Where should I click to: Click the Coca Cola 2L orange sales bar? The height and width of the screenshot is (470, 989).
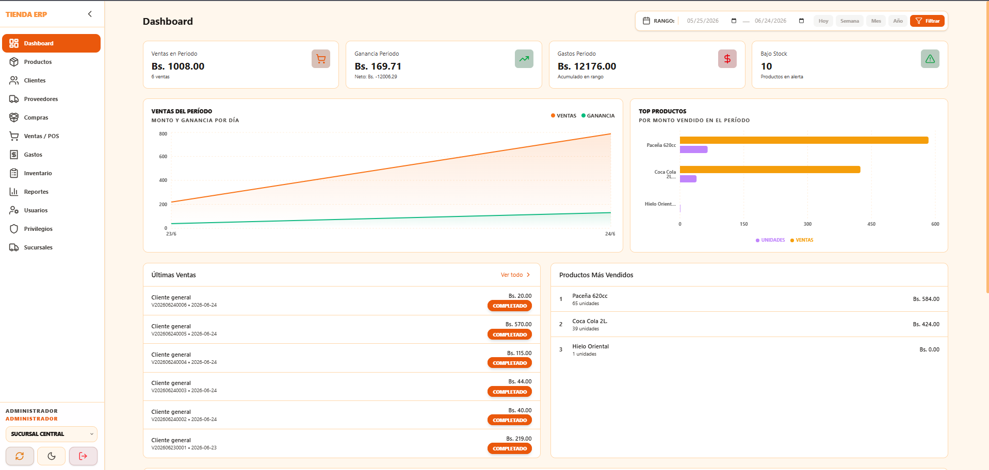[x=770, y=170]
